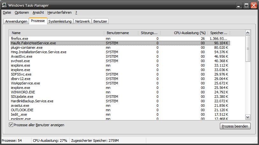This screenshot has height=145, width=259.
Task: Close the Task-Manager window
Action: click(254, 5)
